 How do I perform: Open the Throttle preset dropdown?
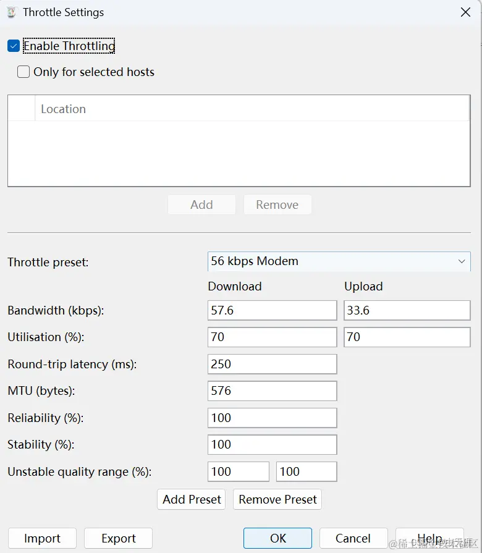(339, 261)
